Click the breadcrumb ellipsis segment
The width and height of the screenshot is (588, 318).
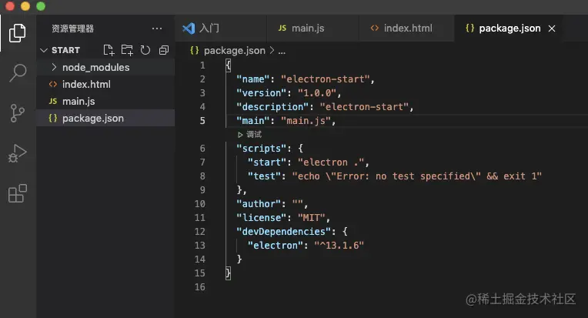(282, 51)
